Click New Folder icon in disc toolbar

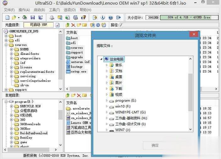[x=79, y=25]
